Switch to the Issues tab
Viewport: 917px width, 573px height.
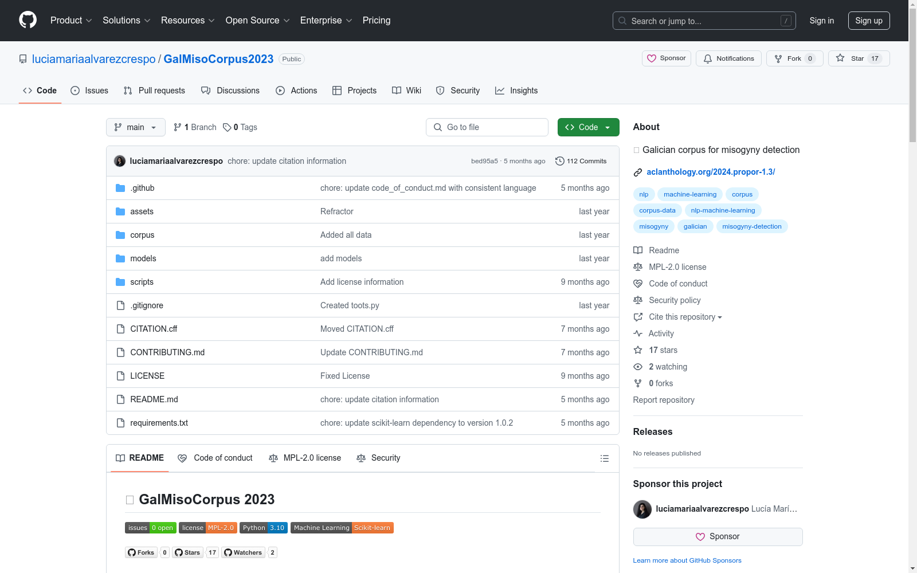tap(89, 91)
